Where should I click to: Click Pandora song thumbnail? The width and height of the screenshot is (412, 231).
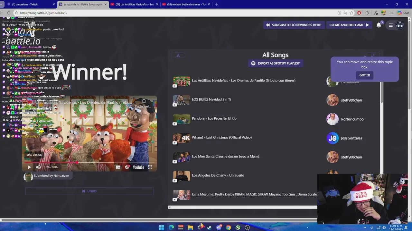182,120
